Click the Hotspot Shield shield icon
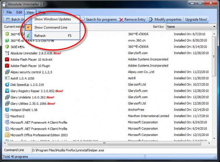220x162 pixels. pyautogui.click(x=7, y=110)
